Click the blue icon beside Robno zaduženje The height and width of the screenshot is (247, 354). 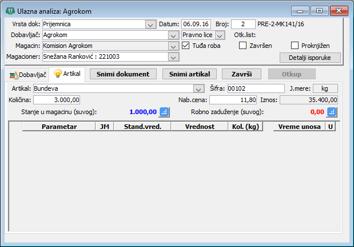click(332, 112)
